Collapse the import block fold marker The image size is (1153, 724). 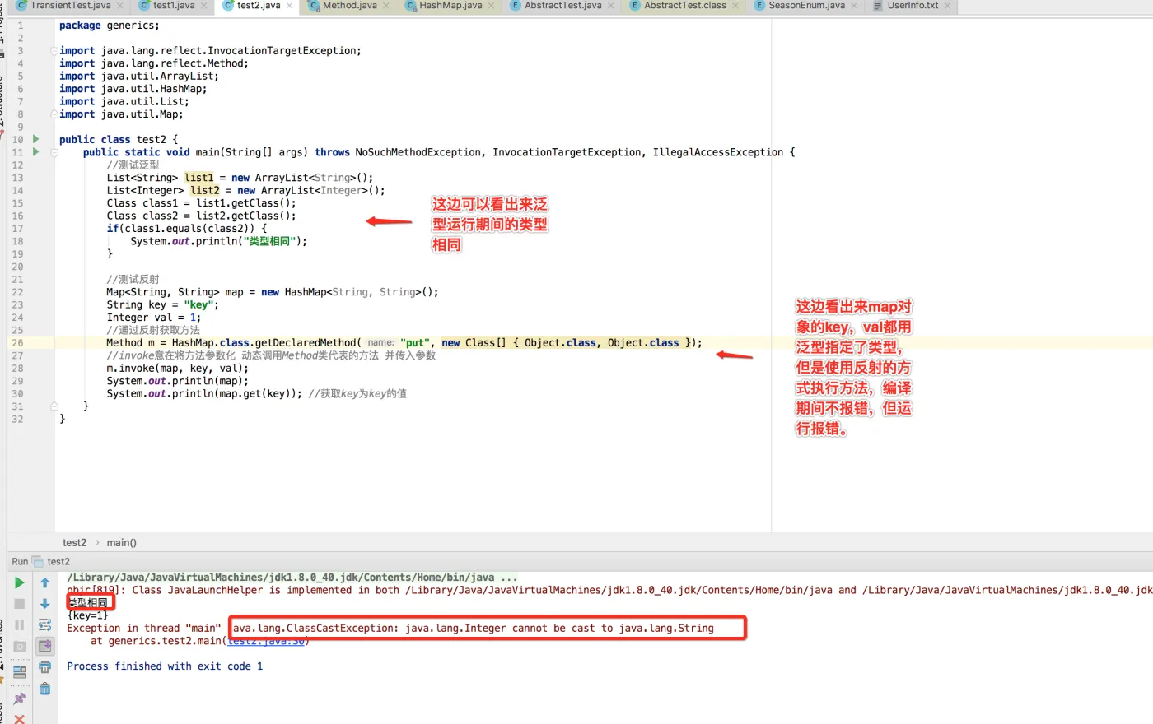tap(54, 51)
